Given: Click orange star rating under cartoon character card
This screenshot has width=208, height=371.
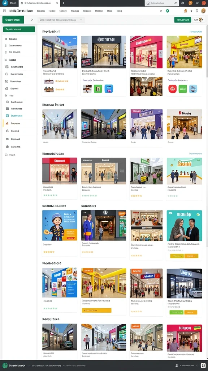Looking at the screenshot, I should coord(49,252).
